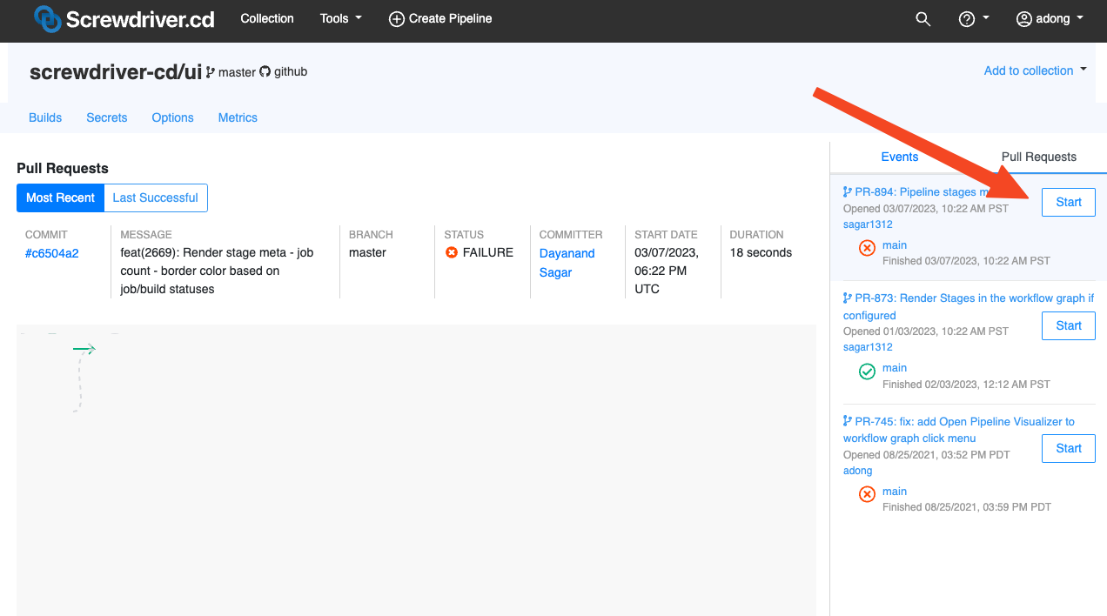The width and height of the screenshot is (1107, 616).
Task: Open PR-745 fix Open Pipeline Visualizer link
Action: 959,430
